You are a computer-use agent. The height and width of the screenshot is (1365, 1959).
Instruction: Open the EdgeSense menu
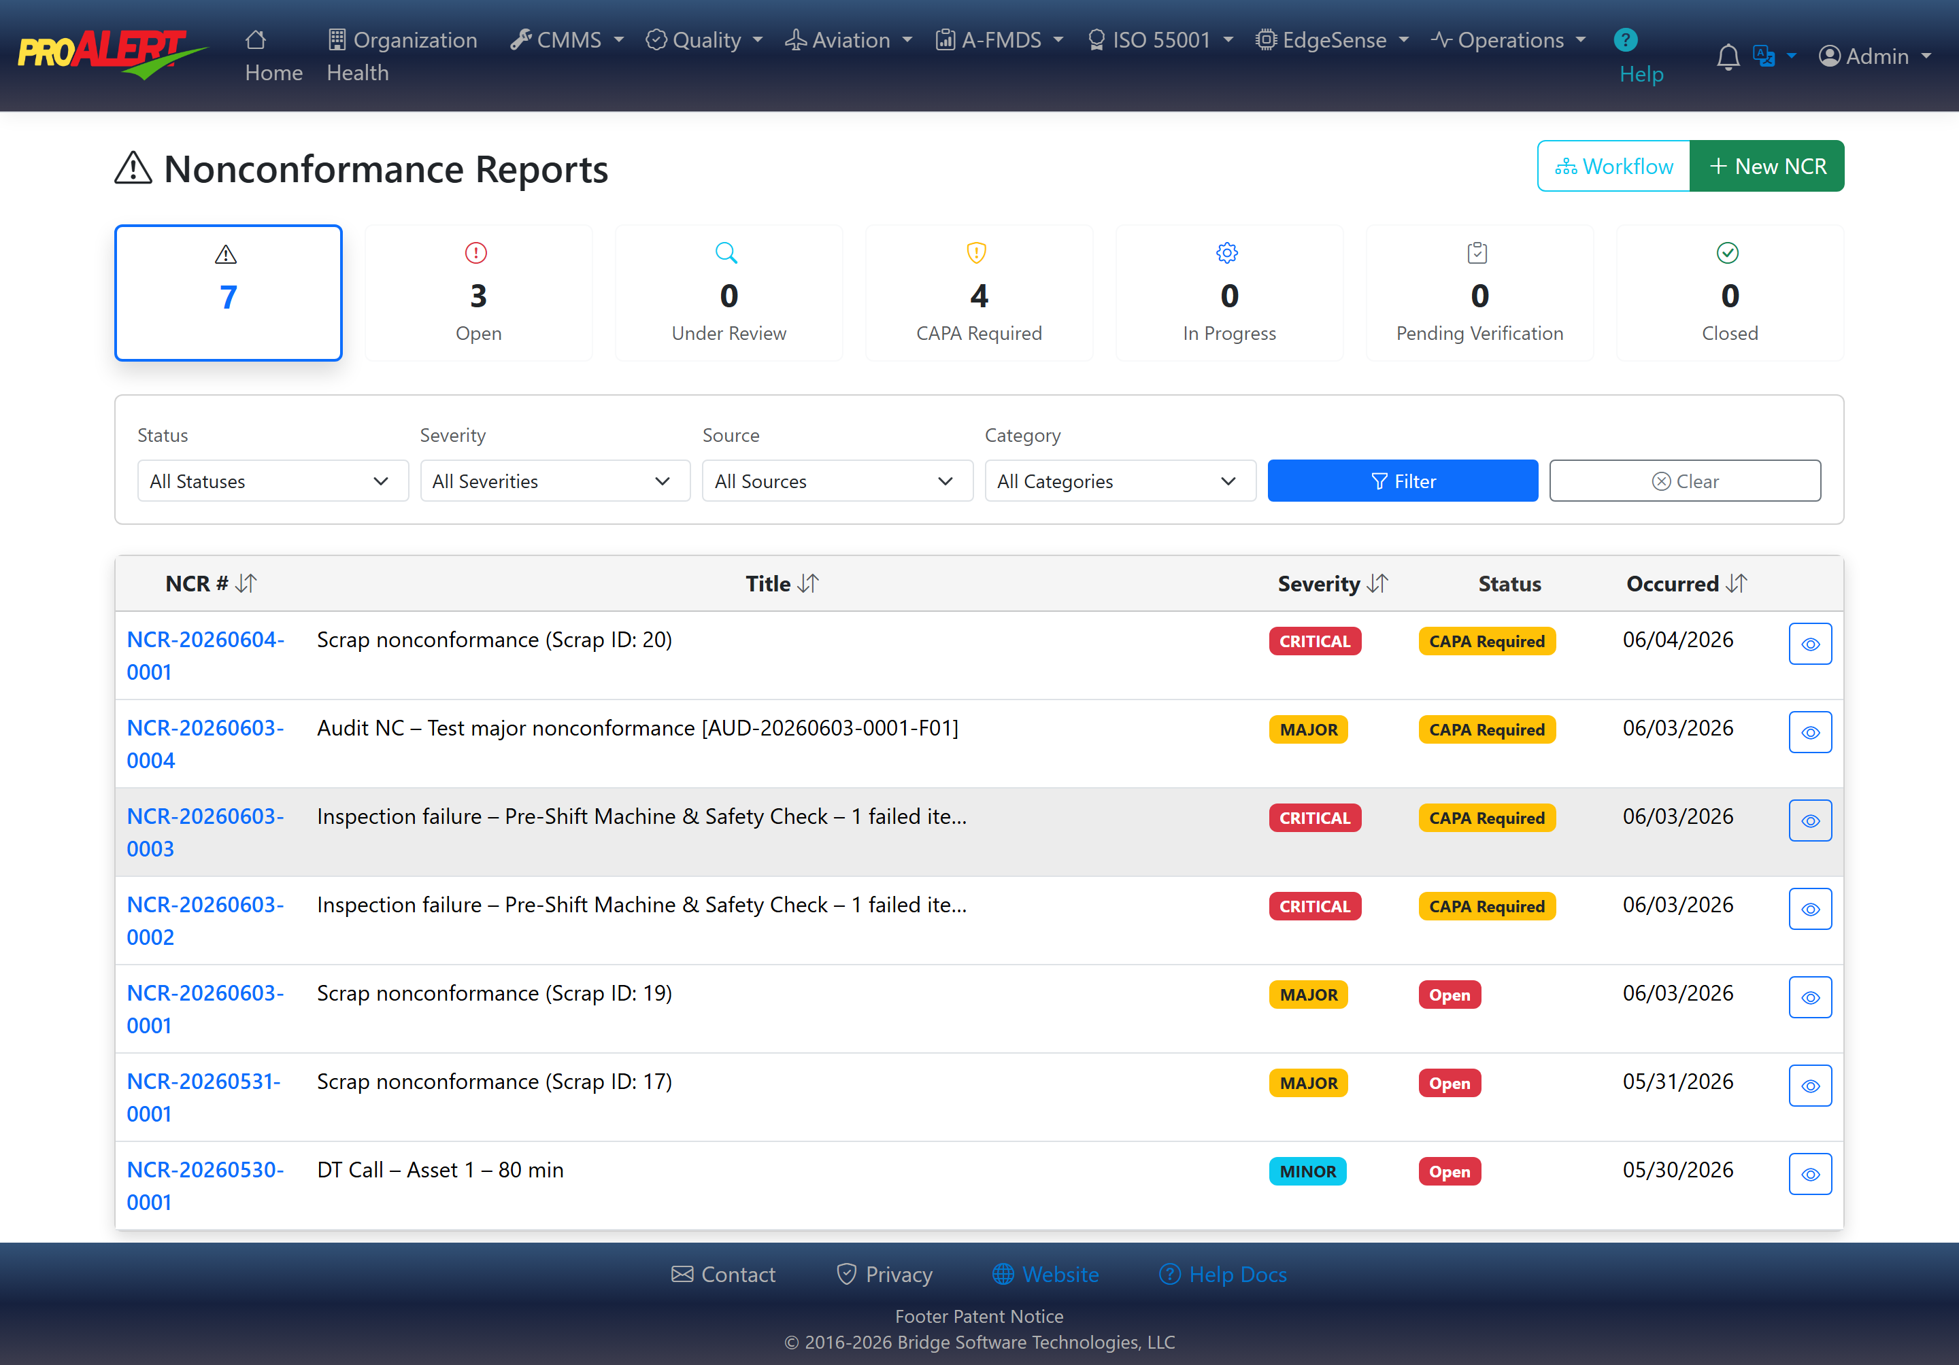(x=1332, y=39)
